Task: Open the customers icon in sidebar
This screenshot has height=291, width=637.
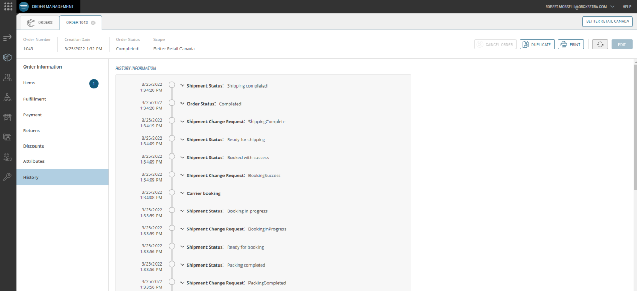Action: click(7, 78)
